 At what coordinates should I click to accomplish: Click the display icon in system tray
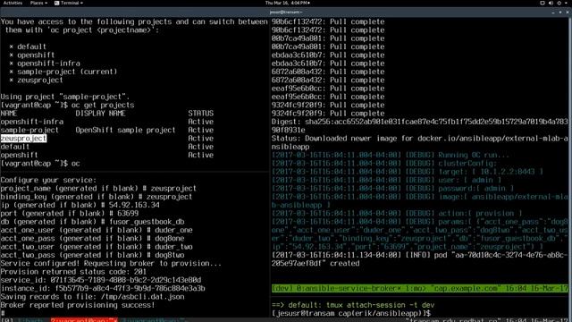click(x=543, y=3)
